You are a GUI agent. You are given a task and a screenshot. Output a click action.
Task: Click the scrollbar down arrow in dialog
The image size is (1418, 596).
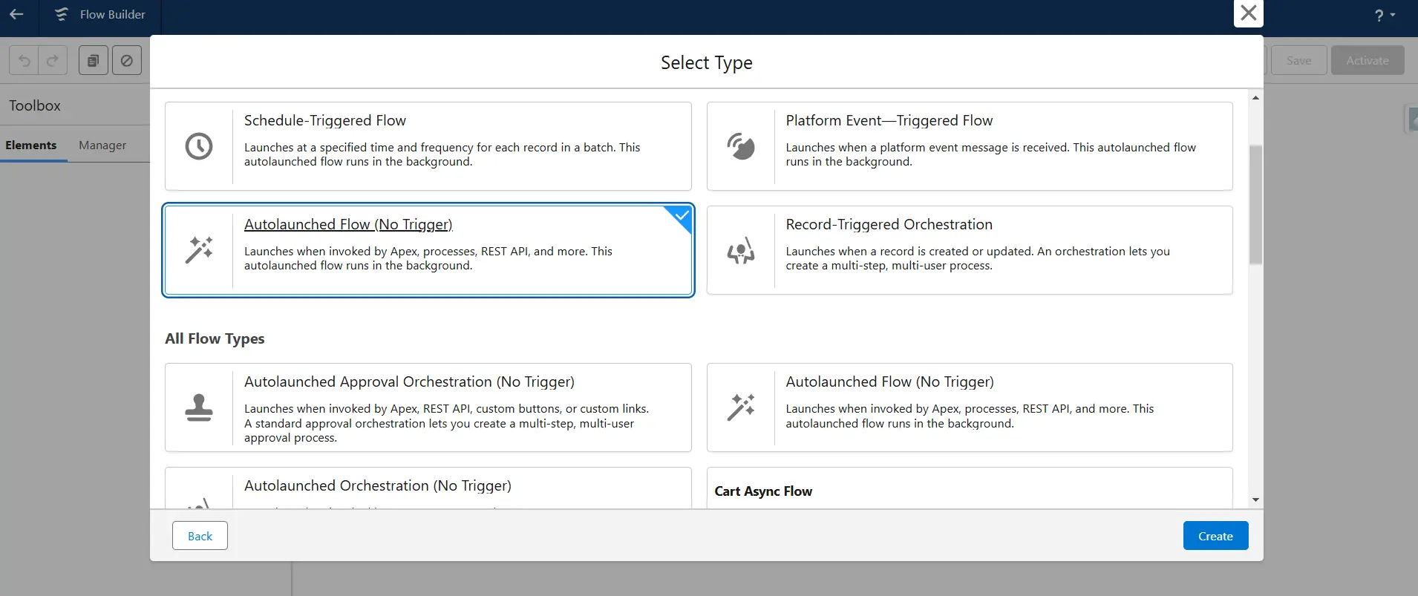point(1255,500)
